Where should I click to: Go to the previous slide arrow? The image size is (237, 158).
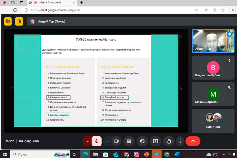click(x=11, y=88)
